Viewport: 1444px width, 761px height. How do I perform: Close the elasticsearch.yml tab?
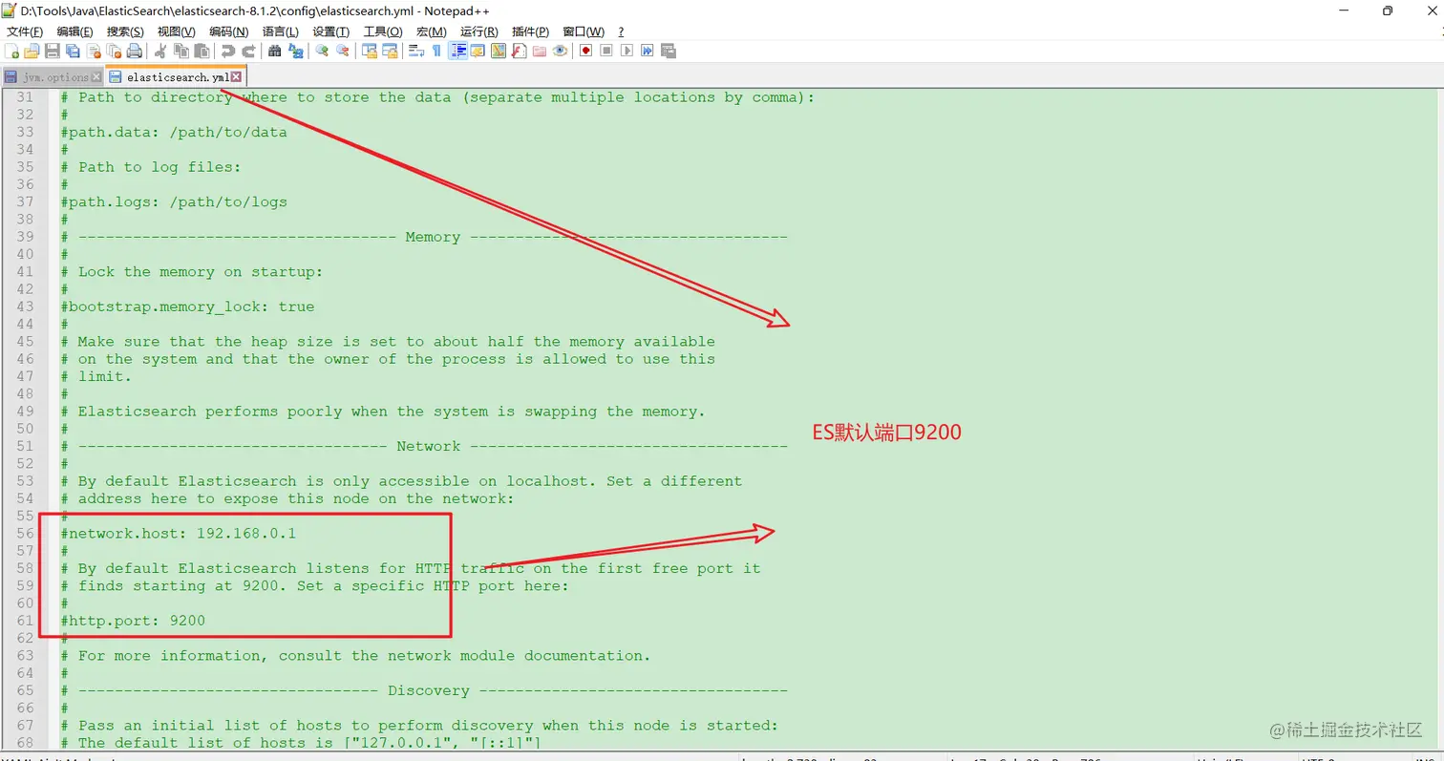click(x=236, y=76)
